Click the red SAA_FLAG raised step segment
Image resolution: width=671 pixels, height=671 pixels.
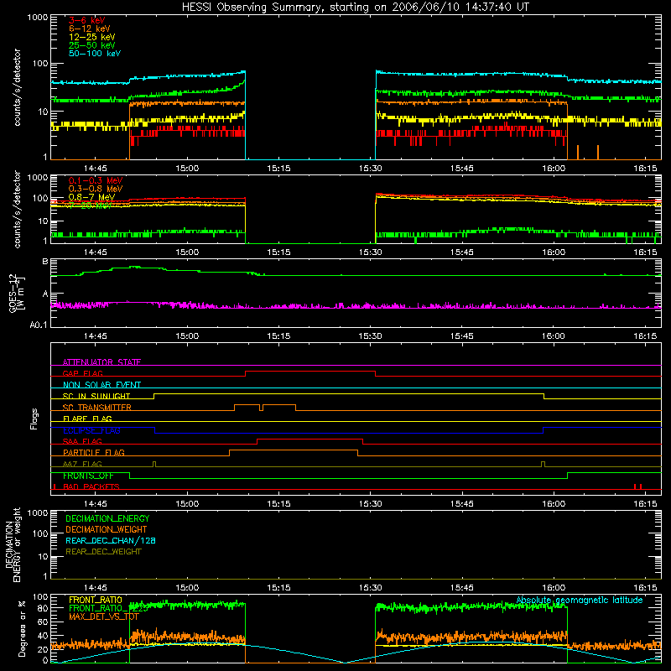click(309, 439)
